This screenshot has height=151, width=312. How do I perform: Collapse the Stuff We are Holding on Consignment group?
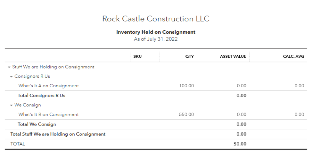click(9, 67)
